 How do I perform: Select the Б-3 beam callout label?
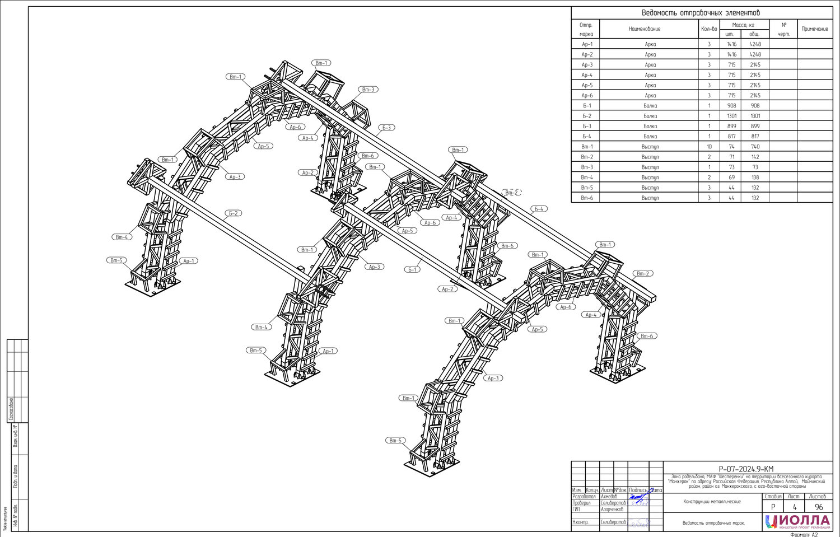386,128
